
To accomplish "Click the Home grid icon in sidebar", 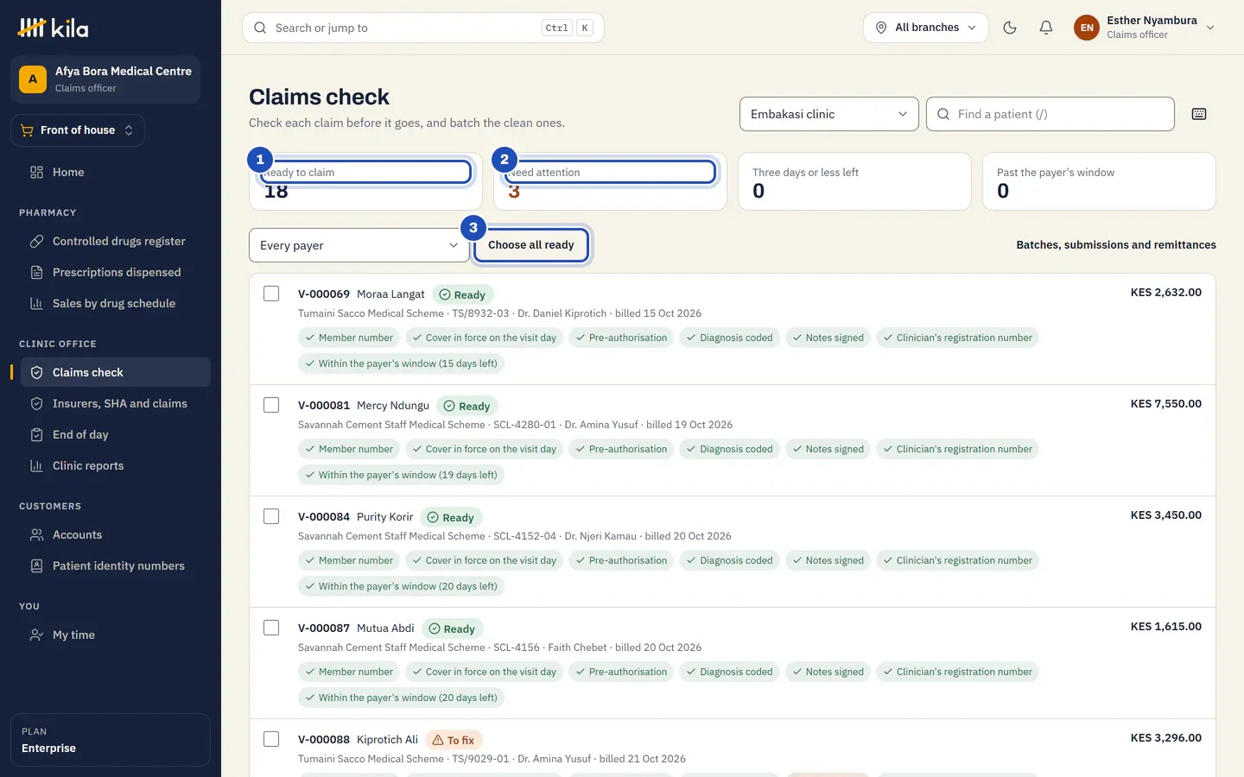I will click(x=36, y=172).
